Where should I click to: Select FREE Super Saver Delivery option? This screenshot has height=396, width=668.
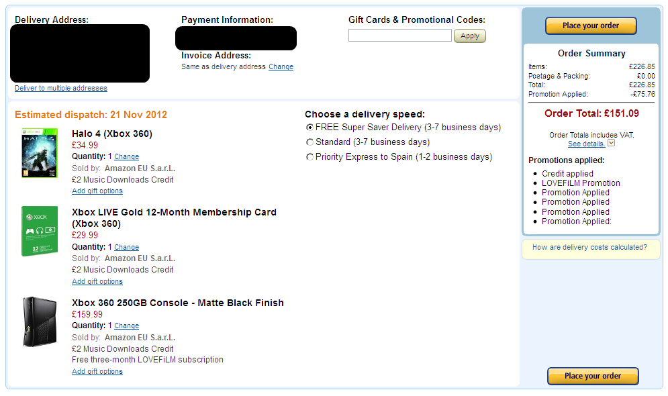point(309,128)
